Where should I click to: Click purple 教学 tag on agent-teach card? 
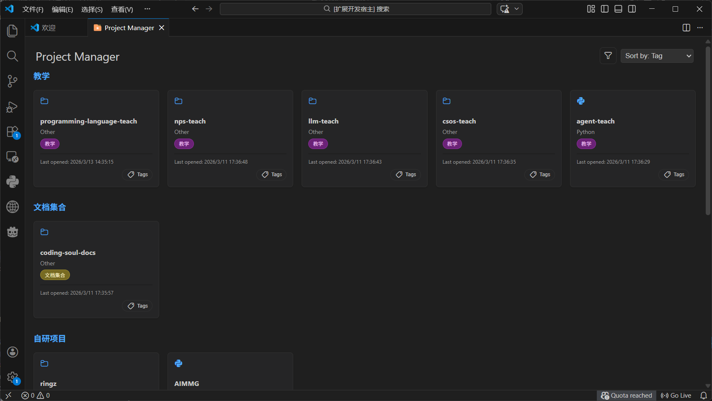pos(586,144)
